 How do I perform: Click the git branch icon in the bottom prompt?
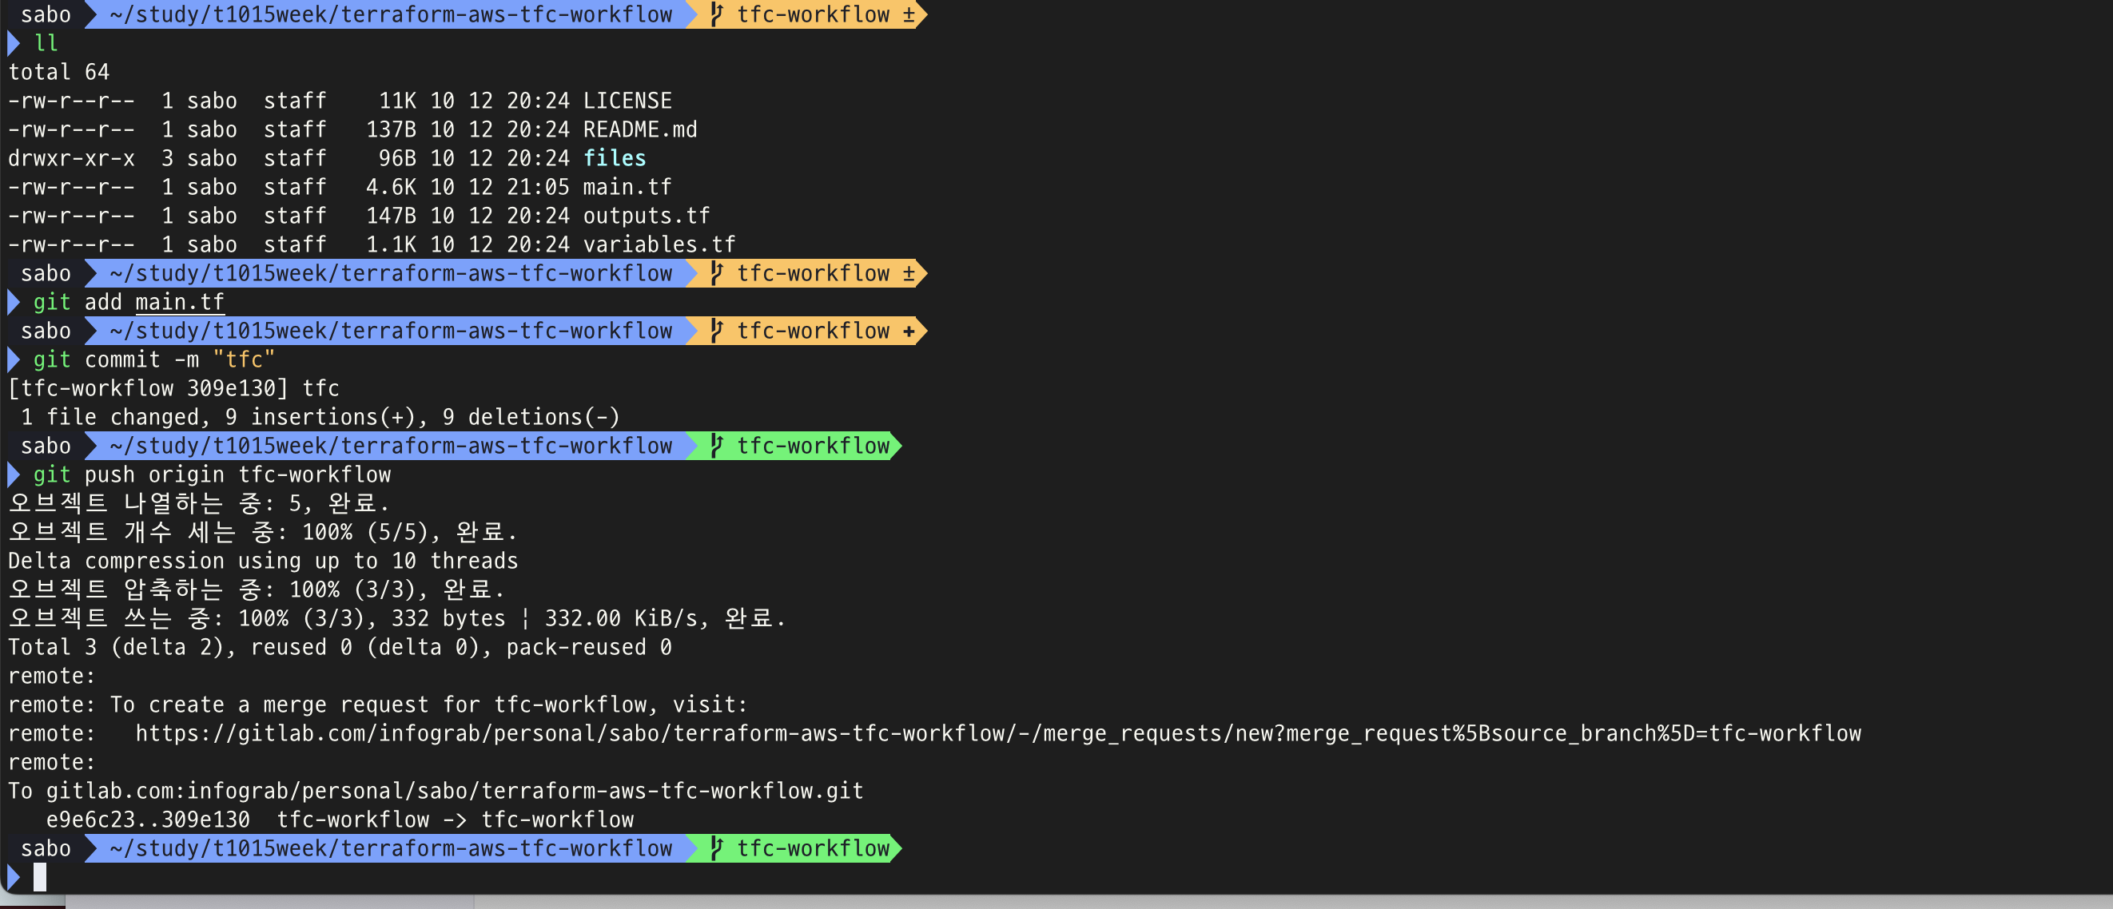tap(716, 848)
